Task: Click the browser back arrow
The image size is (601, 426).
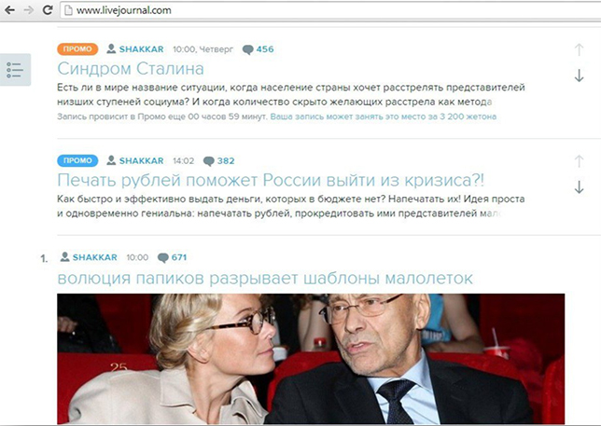Action: pyautogui.click(x=9, y=10)
